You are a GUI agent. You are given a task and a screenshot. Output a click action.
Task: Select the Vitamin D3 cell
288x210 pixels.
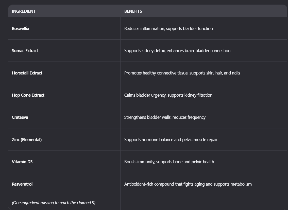tap(22, 162)
